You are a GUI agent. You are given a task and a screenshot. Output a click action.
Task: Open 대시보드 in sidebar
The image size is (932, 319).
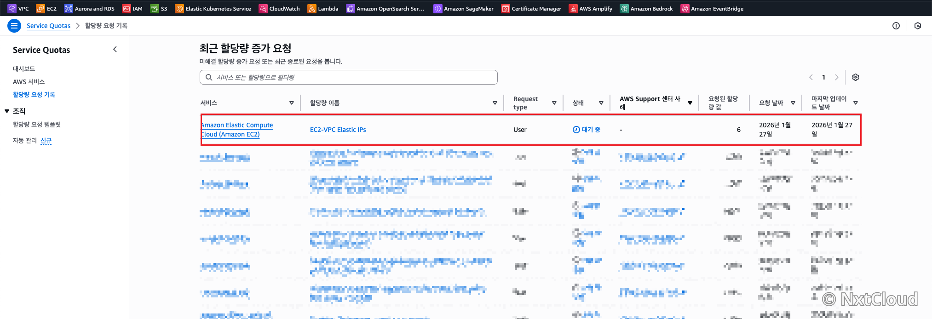(24, 68)
